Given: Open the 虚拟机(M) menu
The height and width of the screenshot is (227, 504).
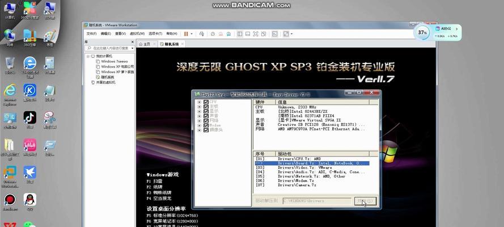Looking at the screenshot, I should 137,33.
